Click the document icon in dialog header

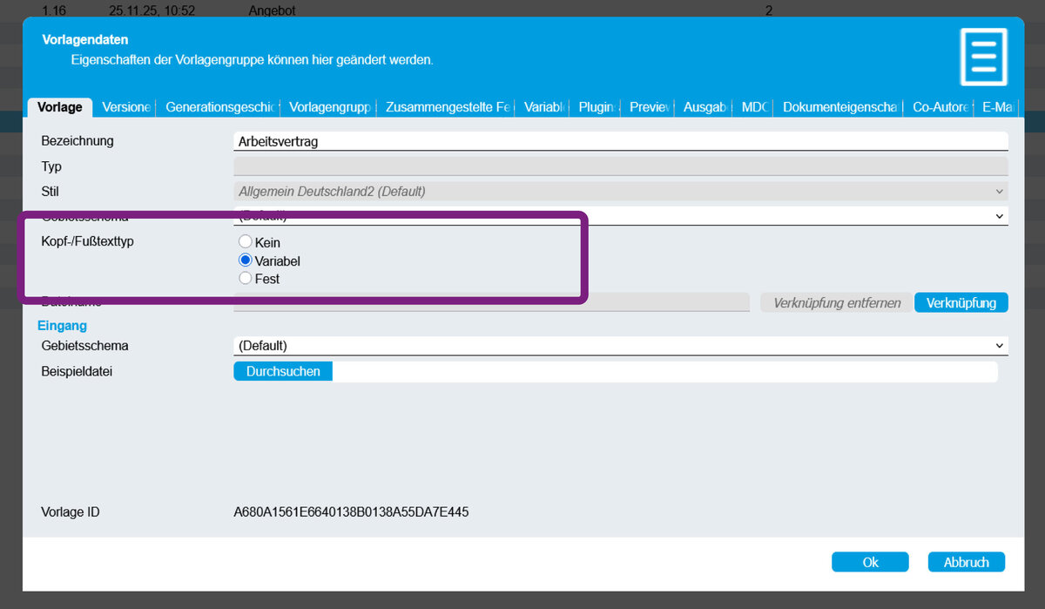tap(983, 57)
